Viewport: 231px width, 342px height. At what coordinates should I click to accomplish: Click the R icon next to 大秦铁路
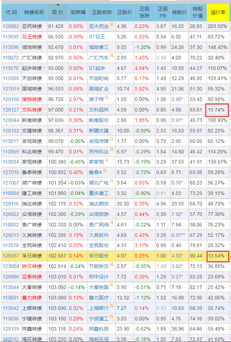(x=112, y=285)
